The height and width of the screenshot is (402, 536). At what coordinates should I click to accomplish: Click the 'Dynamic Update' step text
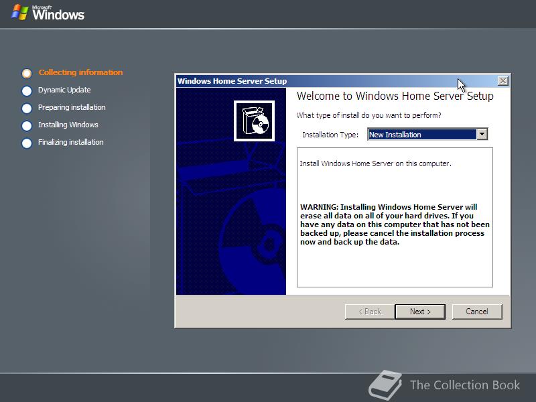point(64,90)
